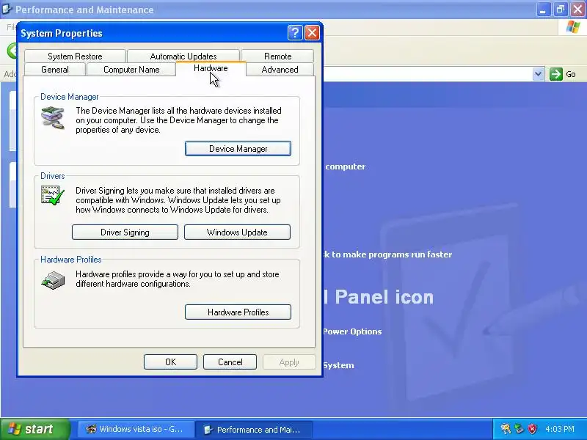Switch to the System Restore tab

pyautogui.click(x=75, y=56)
